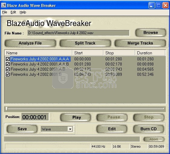Uncheck the Fireworks July 4 2002.0001.A.A.A track
170x154 pixels.
[8, 59]
